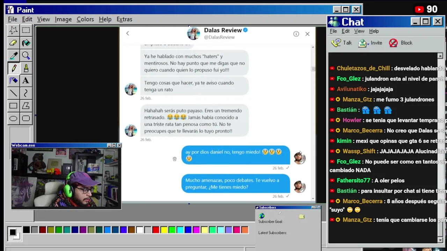
Task: Open the Edit menu in Paint
Action: point(27,19)
